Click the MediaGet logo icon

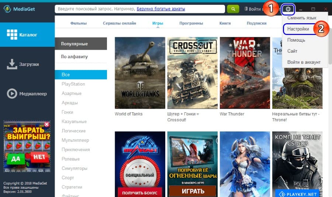[x=7, y=9]
